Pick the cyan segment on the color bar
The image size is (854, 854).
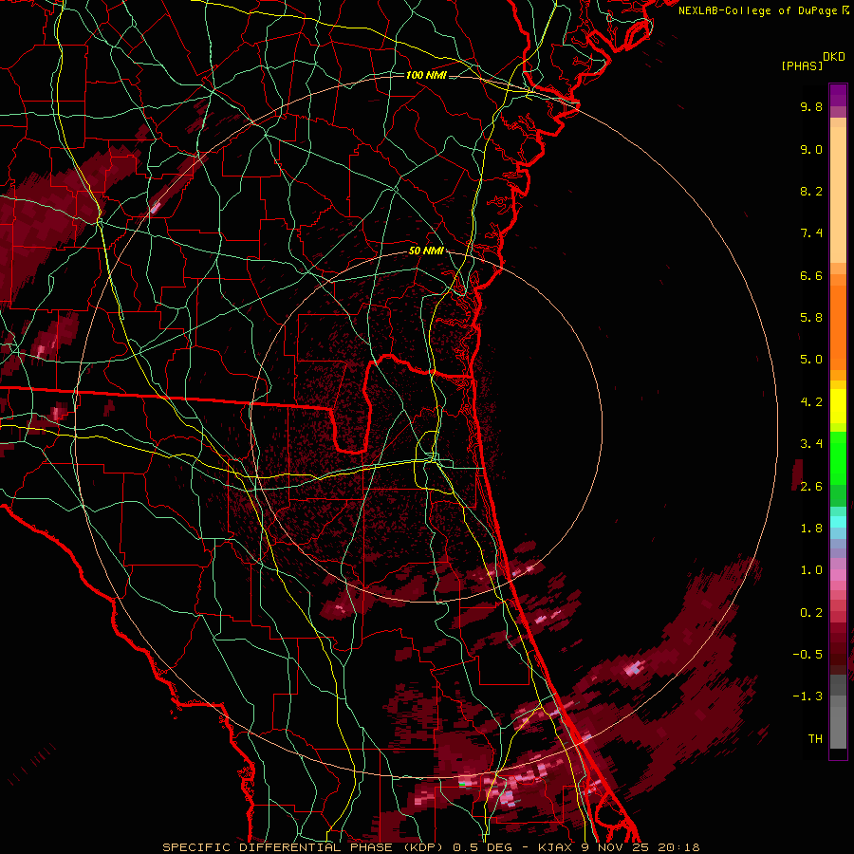point(838,522)
